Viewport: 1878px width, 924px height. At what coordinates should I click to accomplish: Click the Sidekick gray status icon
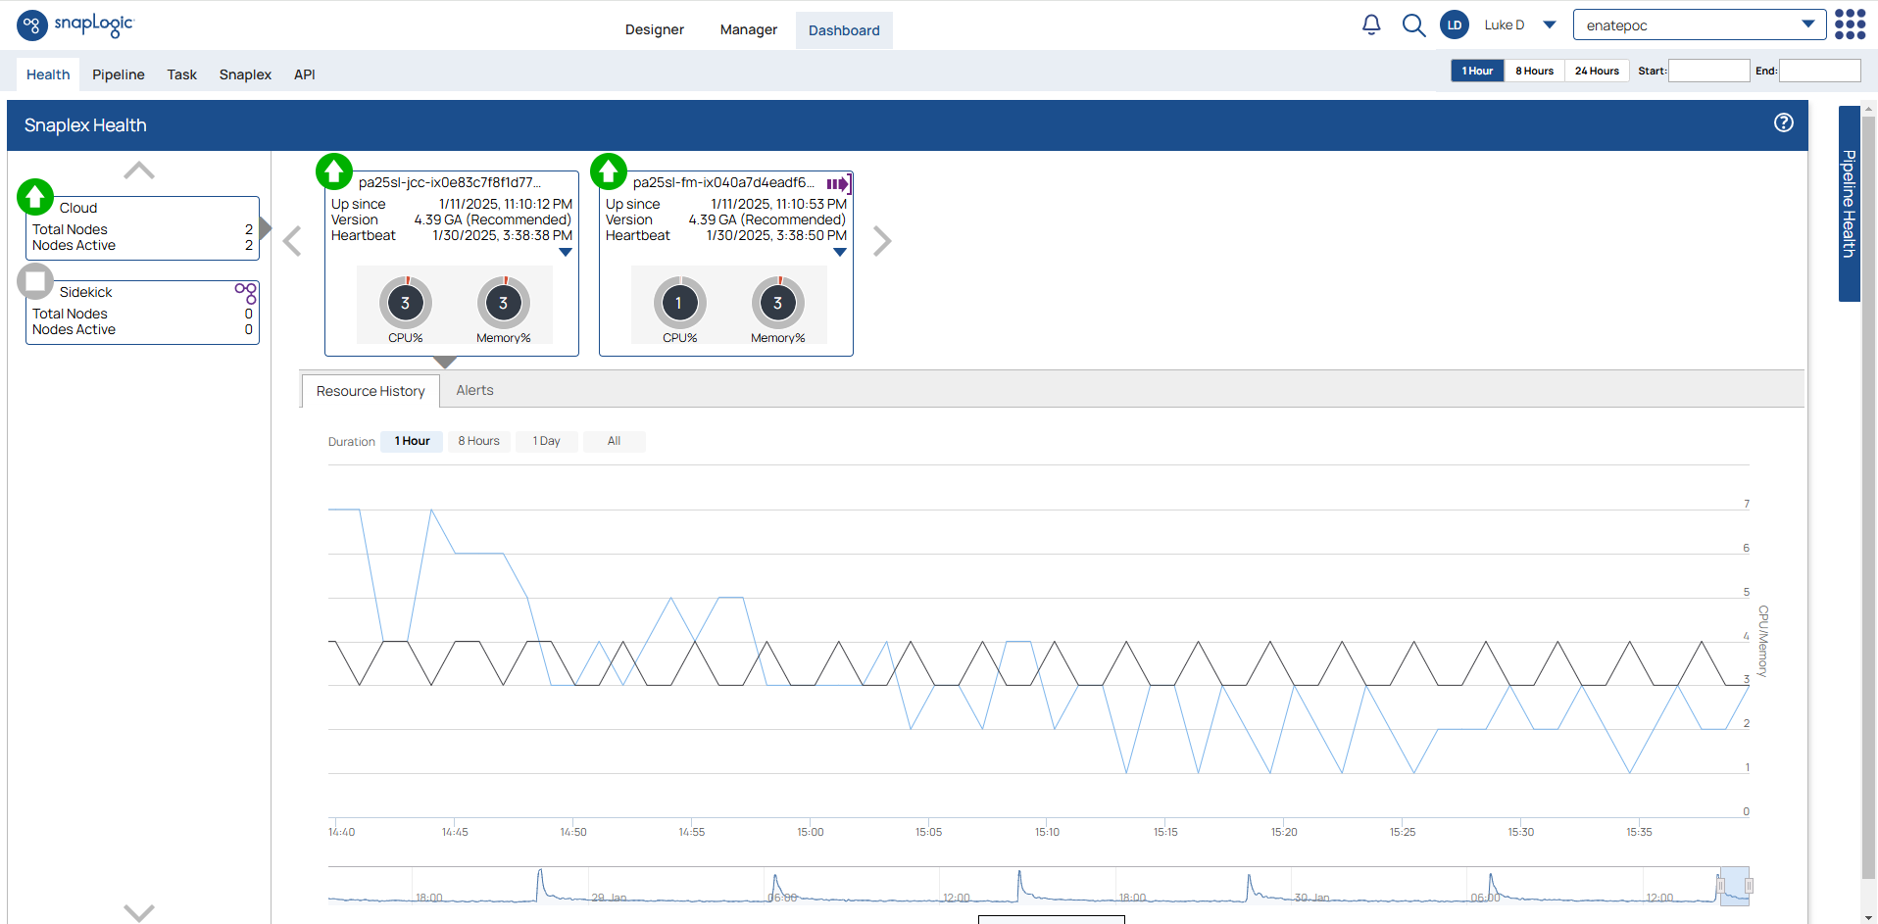point(35,282)
